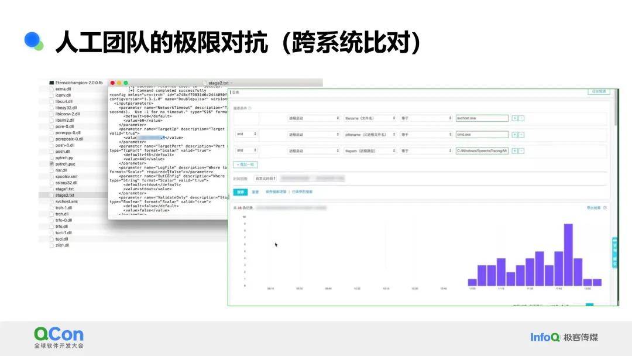
Task: Open the 进程启动 dropdown in the svchost.exe row
Action: coord(314,118)
